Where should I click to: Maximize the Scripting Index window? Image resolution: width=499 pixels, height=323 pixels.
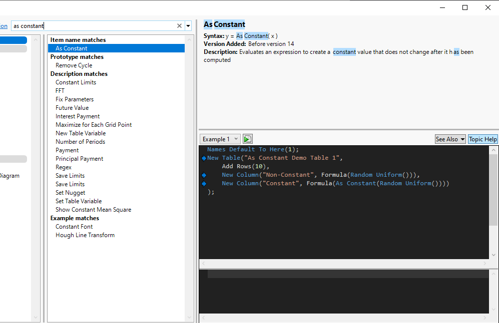[465, 7]
